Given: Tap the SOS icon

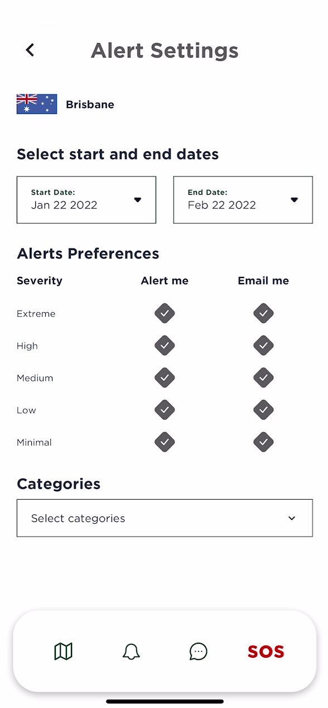Looking at the screenshot, I should [x=266, y=651].
